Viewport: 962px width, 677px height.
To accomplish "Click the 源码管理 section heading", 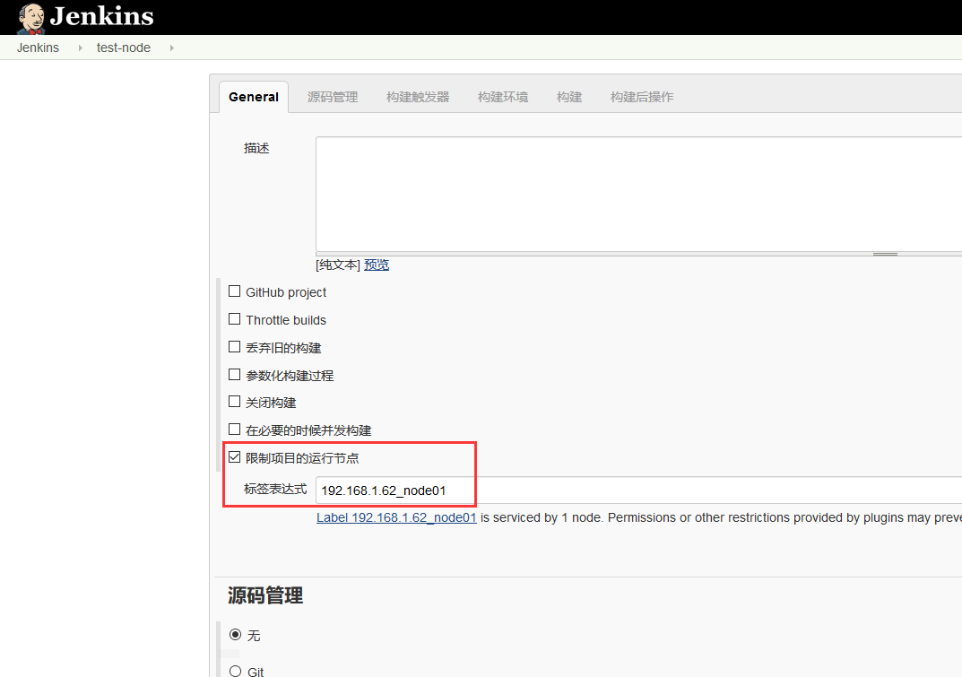I will pos(265,595).
